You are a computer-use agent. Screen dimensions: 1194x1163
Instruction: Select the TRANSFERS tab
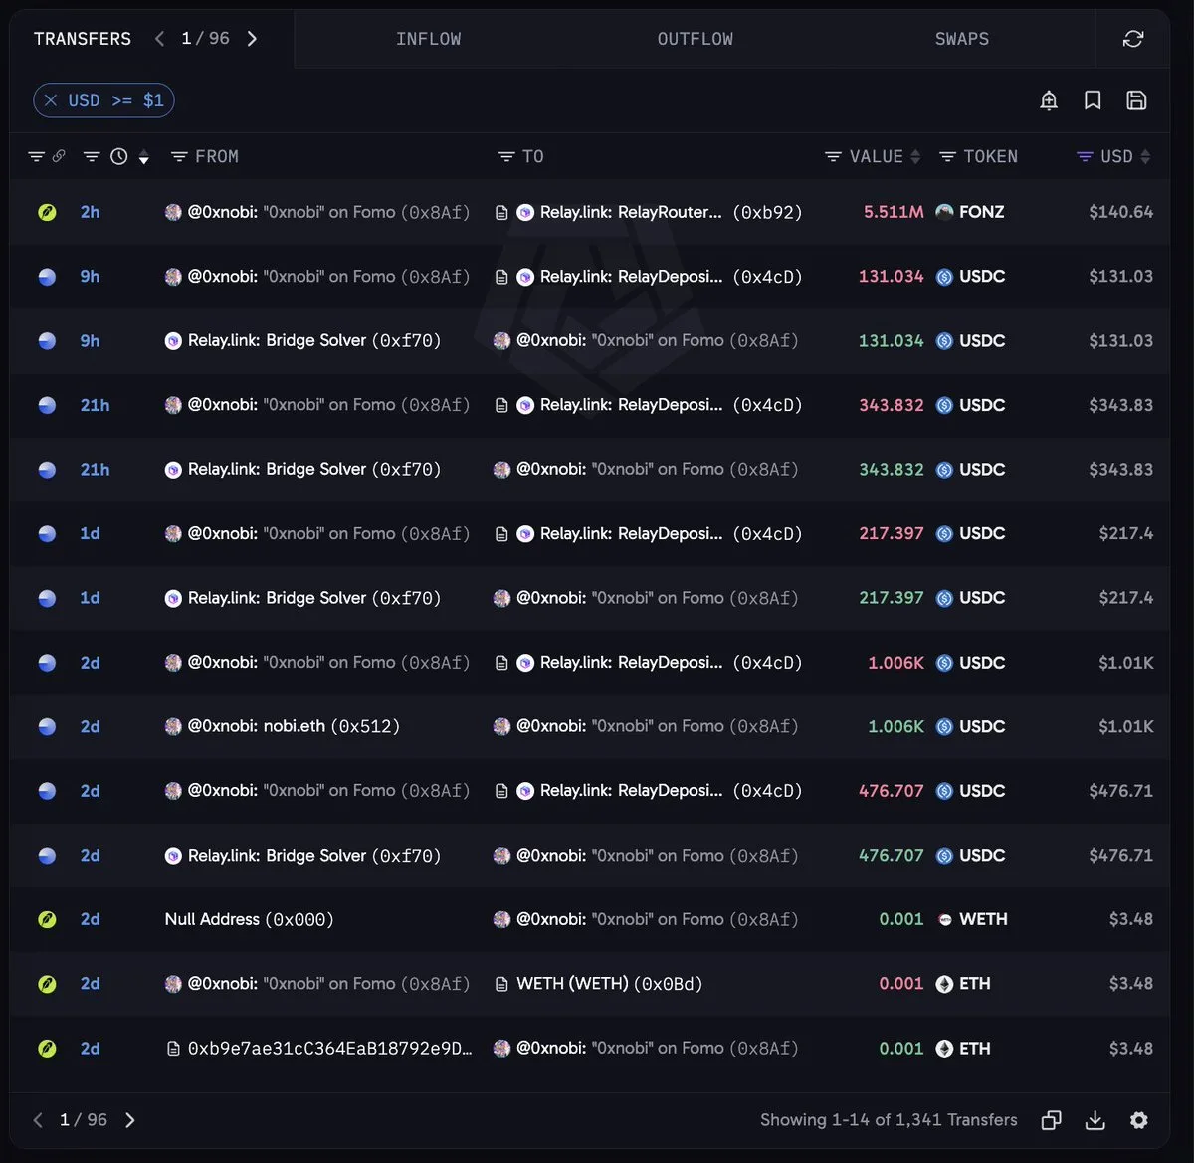83,39
